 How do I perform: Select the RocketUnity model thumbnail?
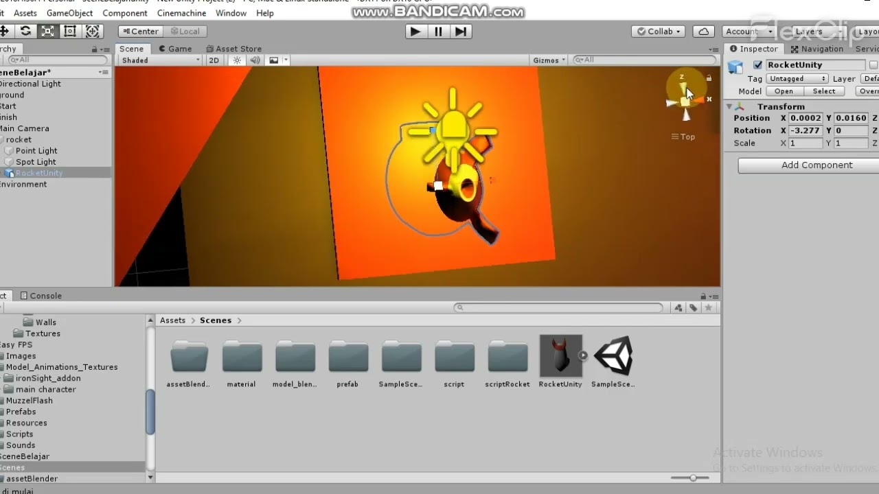pos(560,356)
